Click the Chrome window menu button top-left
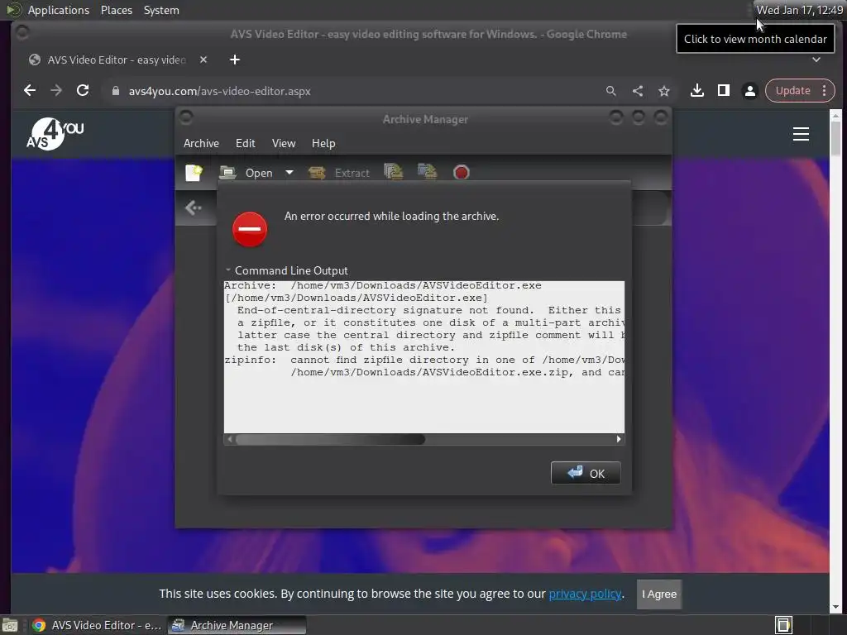 22,33
